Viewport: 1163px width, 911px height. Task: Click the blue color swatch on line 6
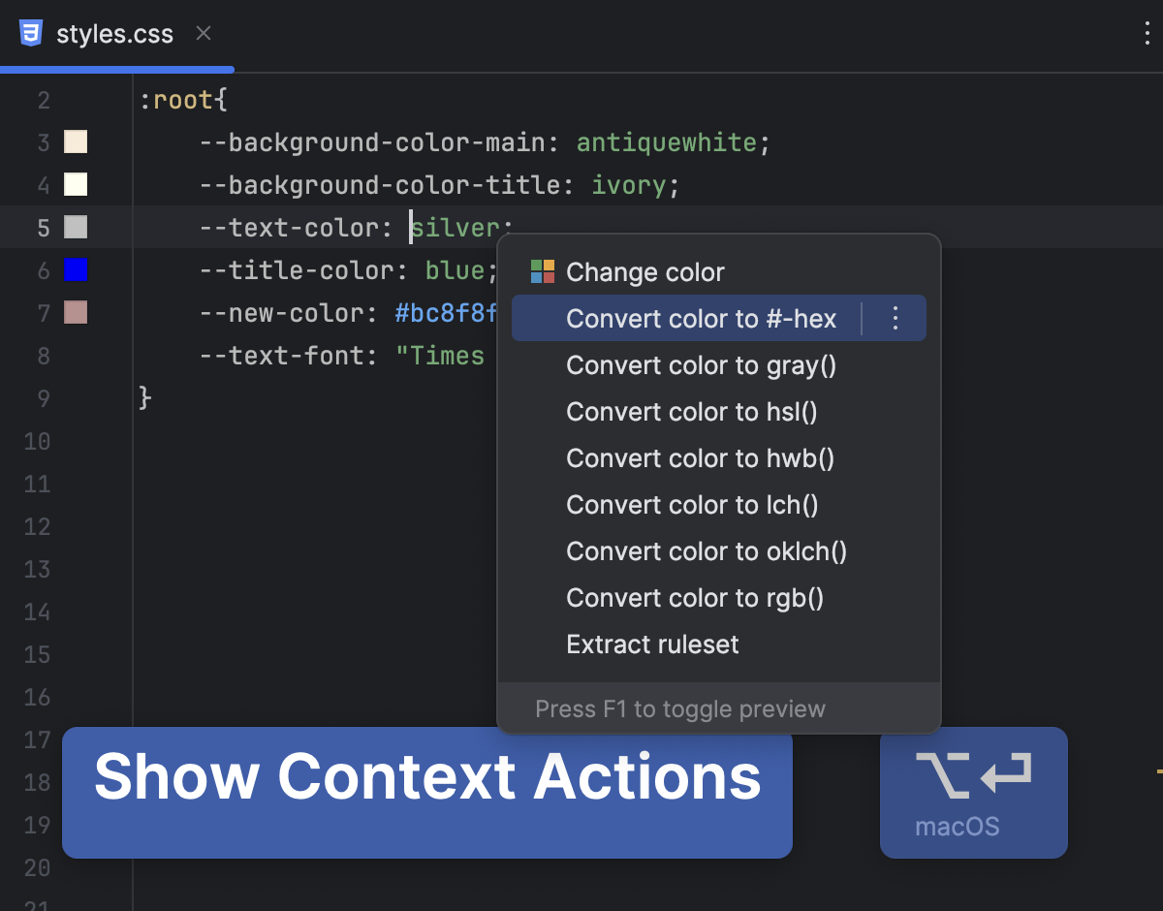(x=75, y=269)
